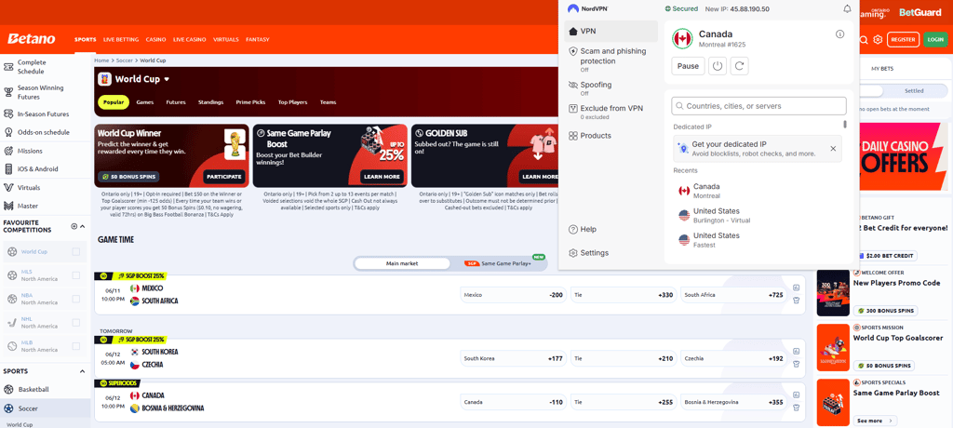Open Fantasy top menu

(x=258, y=39)
